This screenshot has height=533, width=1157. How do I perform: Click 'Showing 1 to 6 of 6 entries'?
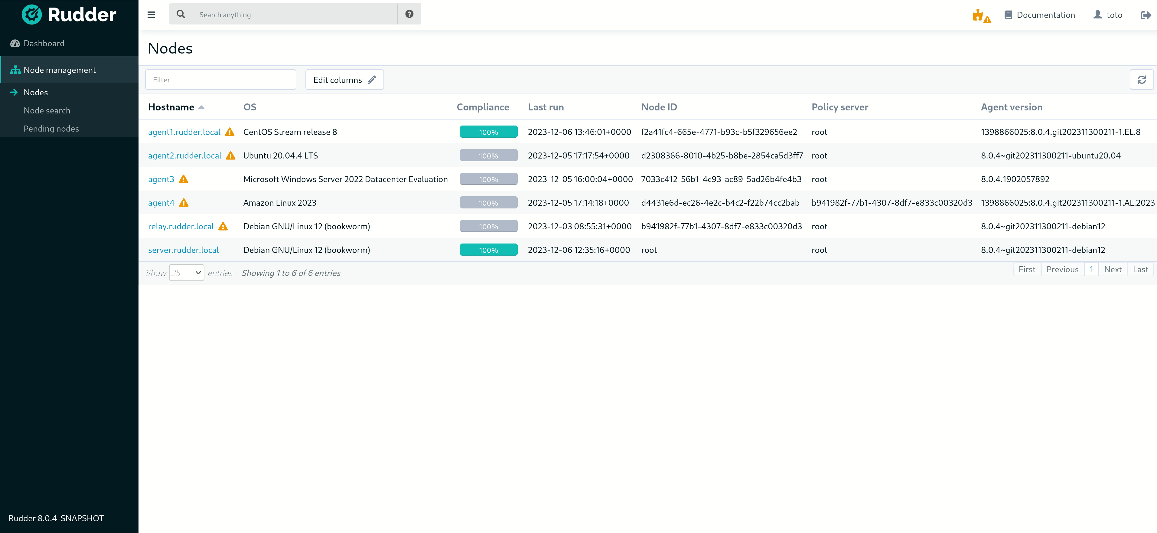(x=291, y=273)
